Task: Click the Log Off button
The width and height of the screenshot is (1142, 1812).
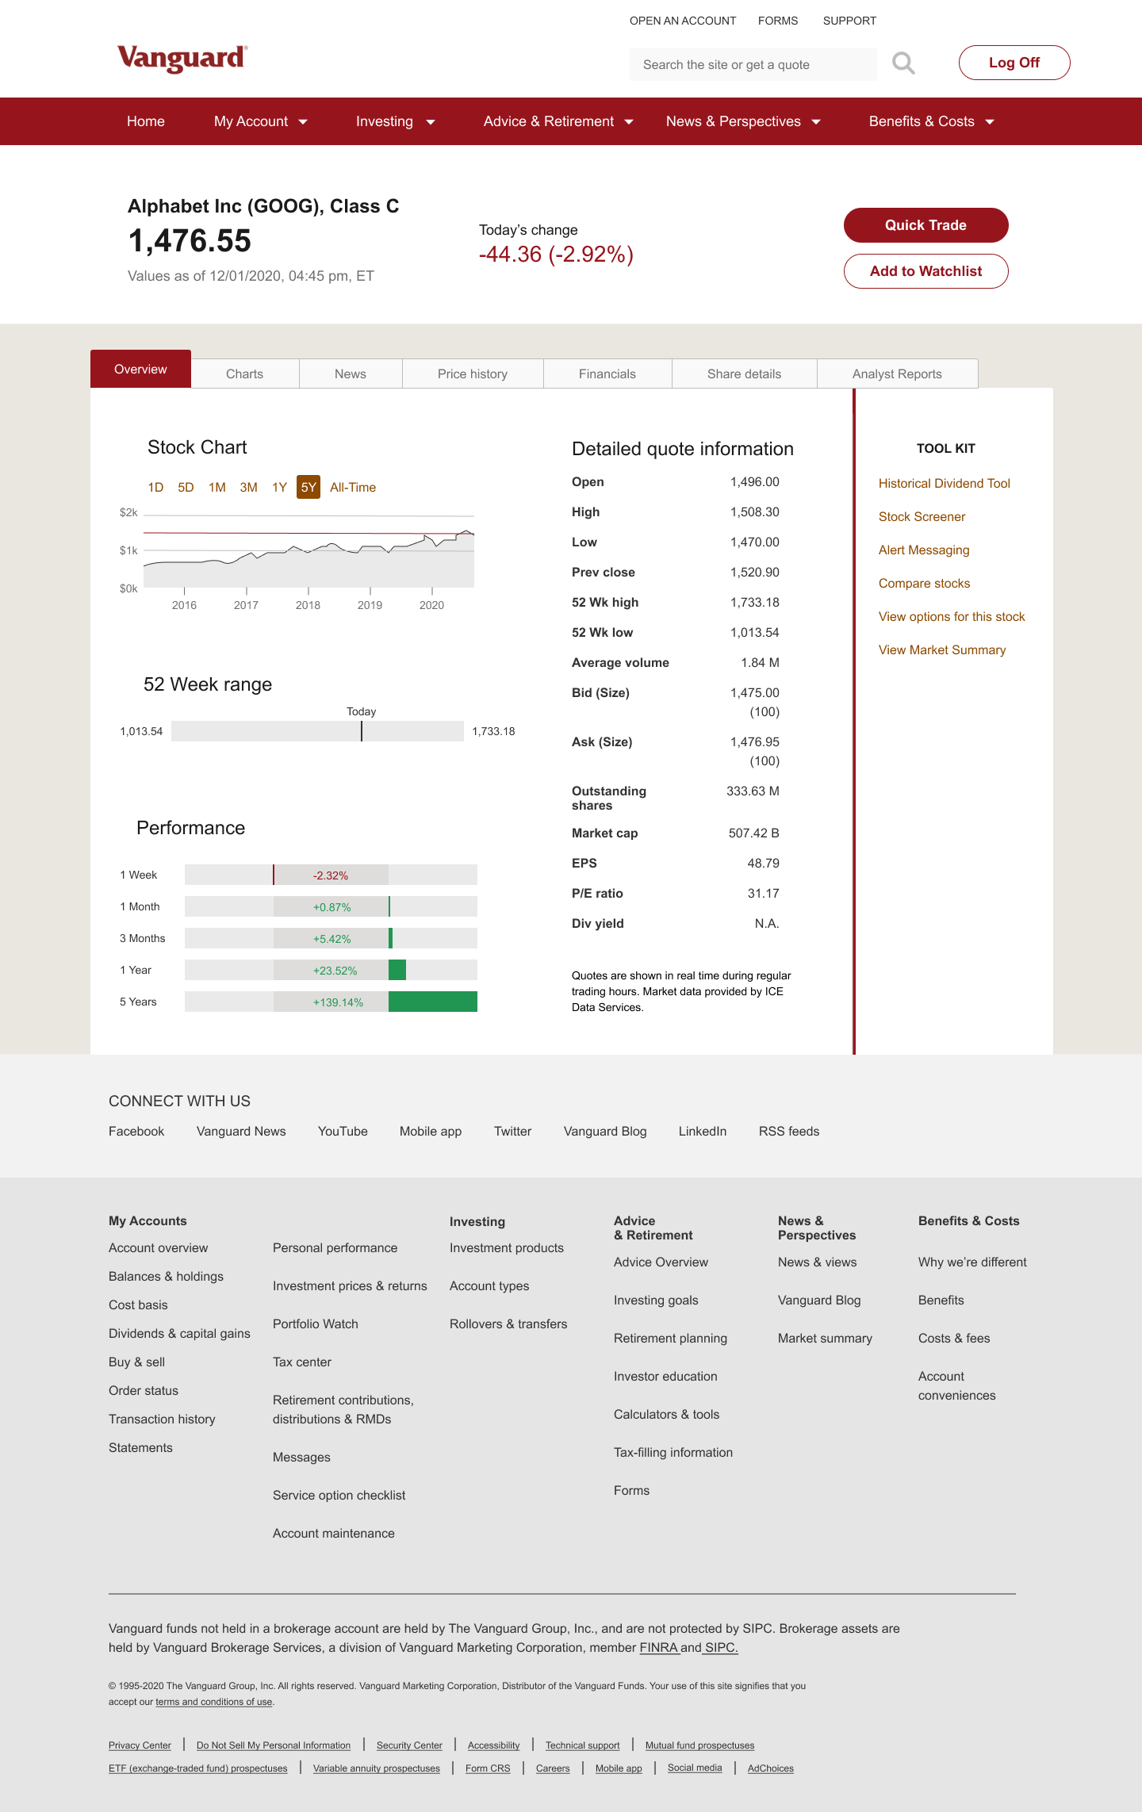Action: 1014,63
